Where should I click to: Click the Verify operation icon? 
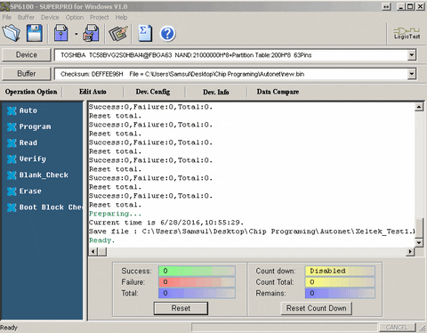(12, 159)
